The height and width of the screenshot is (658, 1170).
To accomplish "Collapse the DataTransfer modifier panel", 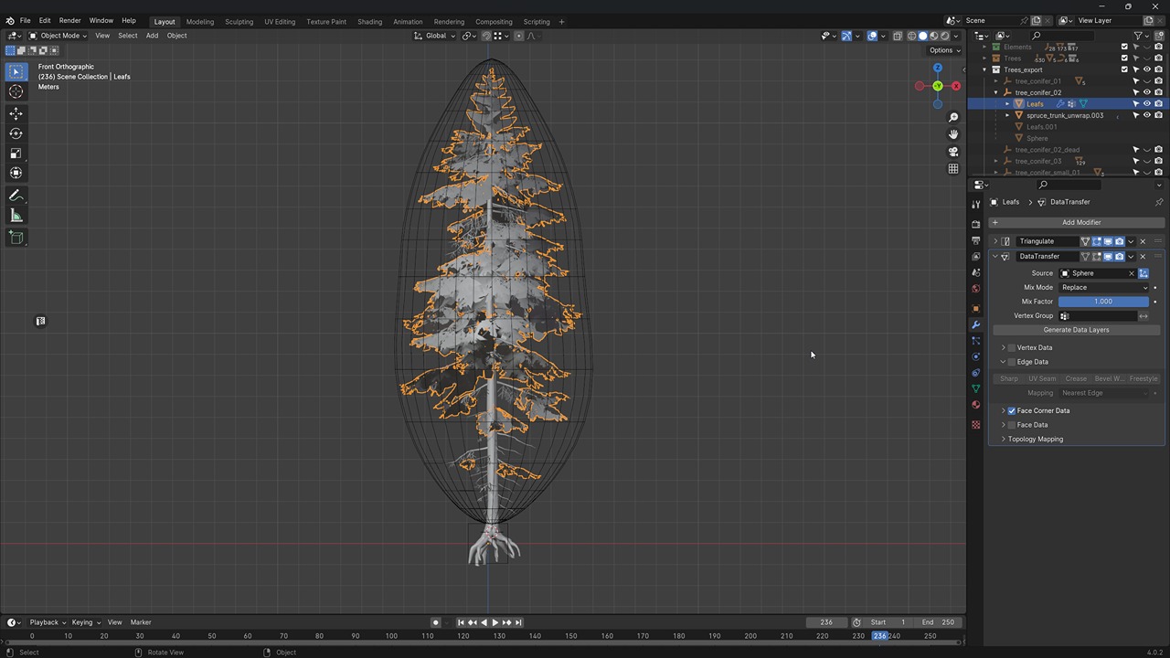I will pyautogui.click(x=995, y=256).
